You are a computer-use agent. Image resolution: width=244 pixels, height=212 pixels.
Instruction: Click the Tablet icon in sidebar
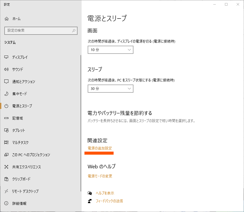click(7, 130)
